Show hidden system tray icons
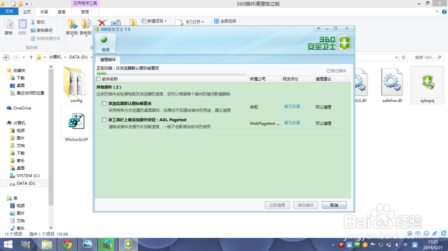Screen dimensions: 448x251 coord(333,245)
